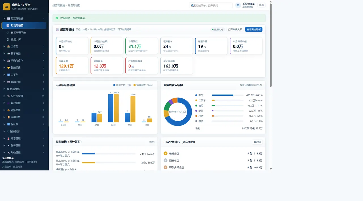Click the 二手车 recycle icon
The image size is (363, 201).
pos(9,75)
